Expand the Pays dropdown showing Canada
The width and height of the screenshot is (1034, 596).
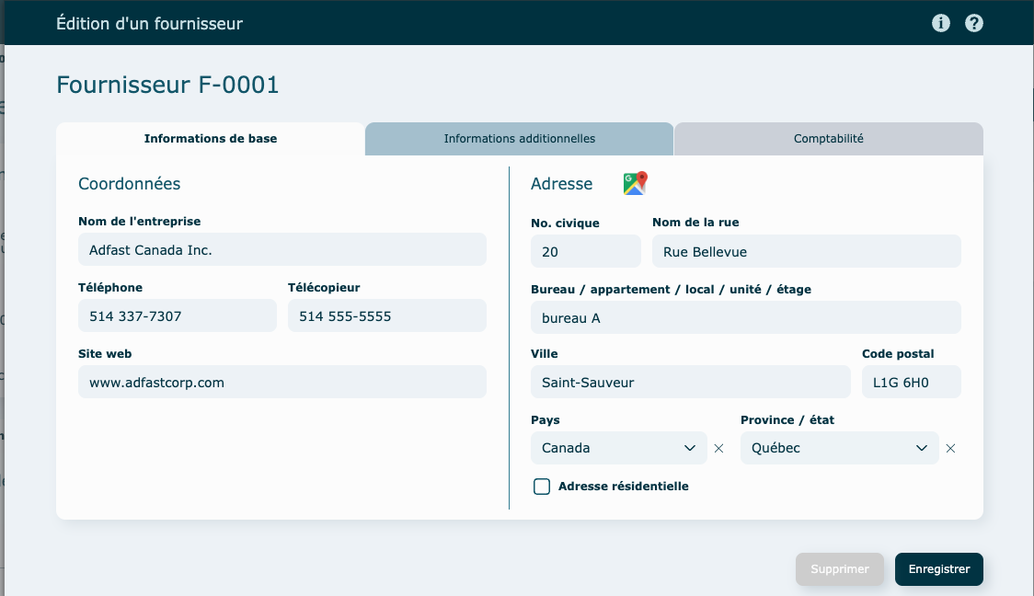618,448
